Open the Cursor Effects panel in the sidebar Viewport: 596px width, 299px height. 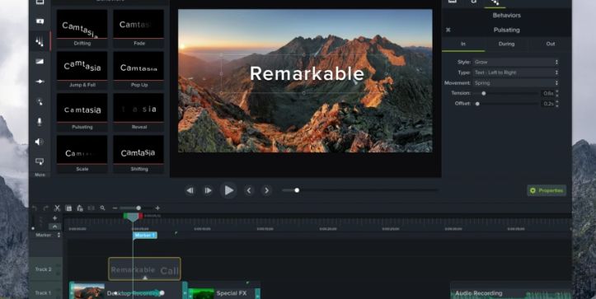click(40, 101)
